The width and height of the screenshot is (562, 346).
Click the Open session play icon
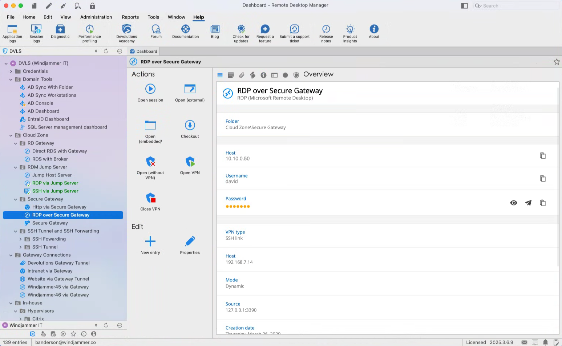coord(150,89)
